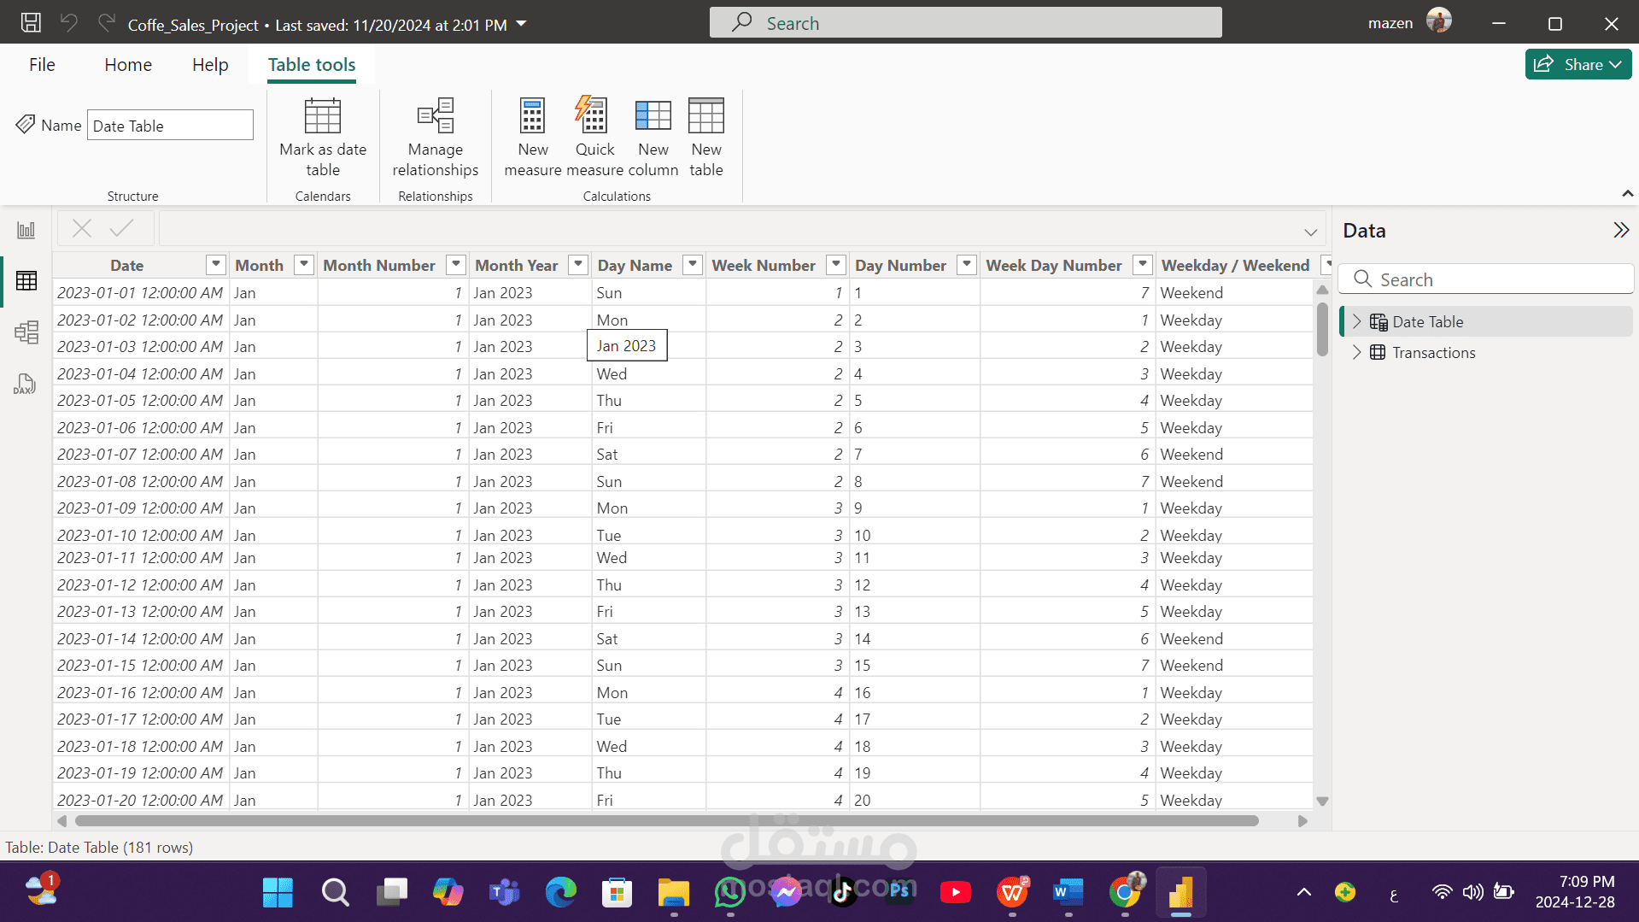Image resolution: width=1639 pixels, height=922 pixels.
Task: Open Word from the taskbar
Action: [x=1068, y=893]
